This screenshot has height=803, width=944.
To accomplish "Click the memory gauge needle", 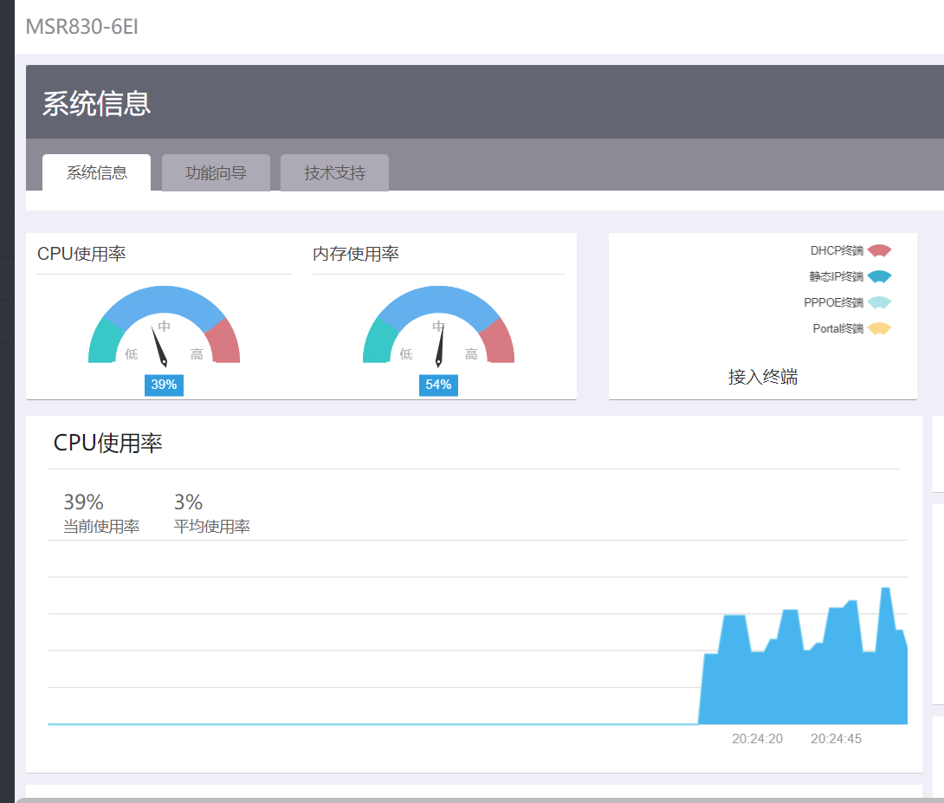I will 440,343.
